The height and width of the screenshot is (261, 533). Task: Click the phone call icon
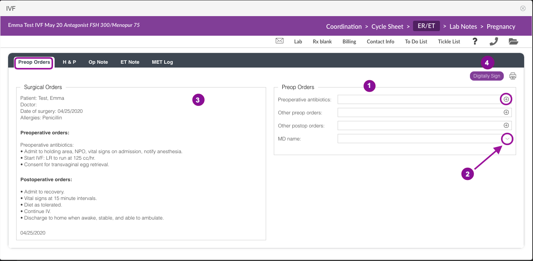coord(494,41)
